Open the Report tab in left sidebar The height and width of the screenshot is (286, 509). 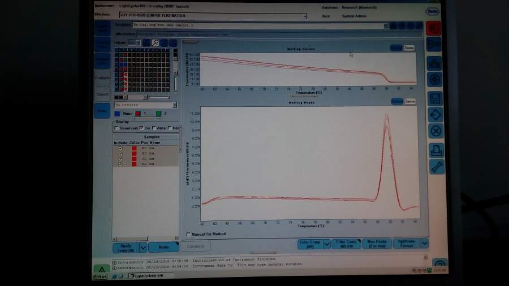[x=102, y=94]
